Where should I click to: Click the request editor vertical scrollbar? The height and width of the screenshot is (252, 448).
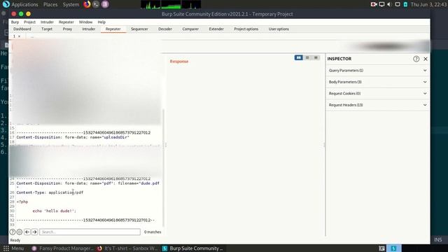coord(164,167)
